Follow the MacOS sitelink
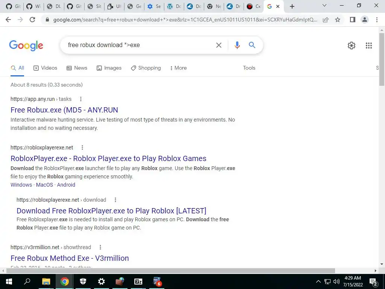 pos(44,185)
